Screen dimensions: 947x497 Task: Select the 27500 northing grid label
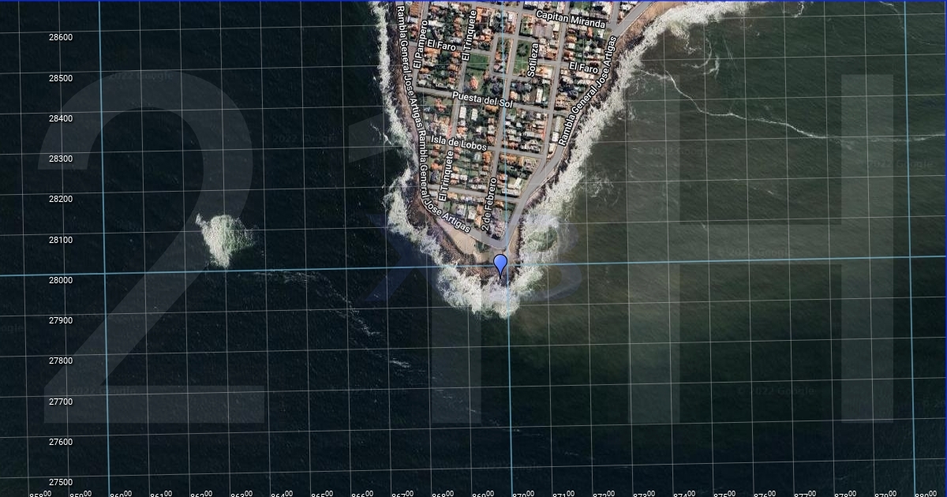(61, 482)
